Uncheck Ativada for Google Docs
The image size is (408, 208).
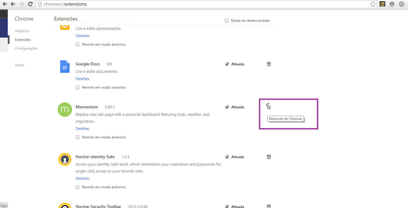tap(227, 64)
